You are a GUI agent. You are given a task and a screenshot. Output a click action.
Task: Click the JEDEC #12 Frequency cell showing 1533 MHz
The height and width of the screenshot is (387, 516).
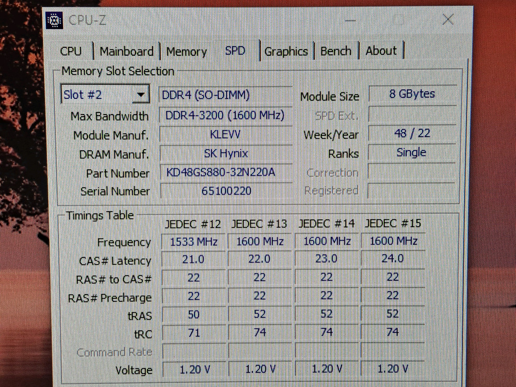click(193, 241)
